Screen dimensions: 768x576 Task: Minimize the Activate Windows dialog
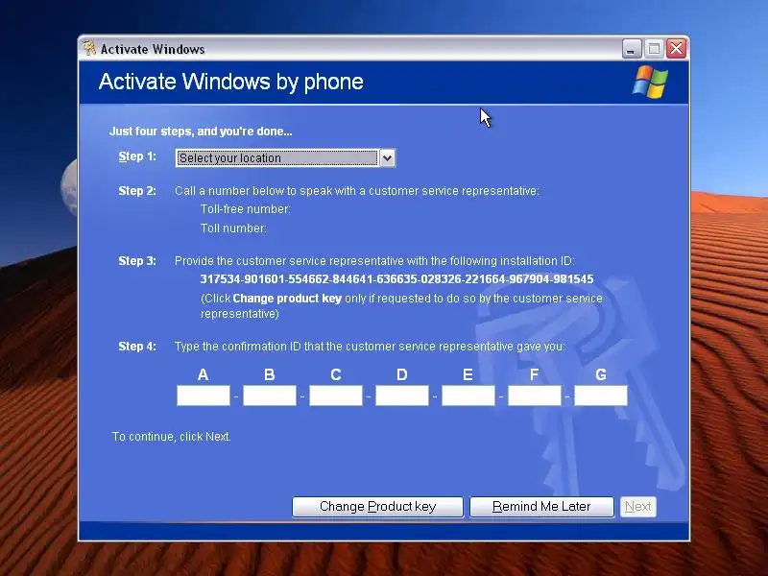[632, 49]
